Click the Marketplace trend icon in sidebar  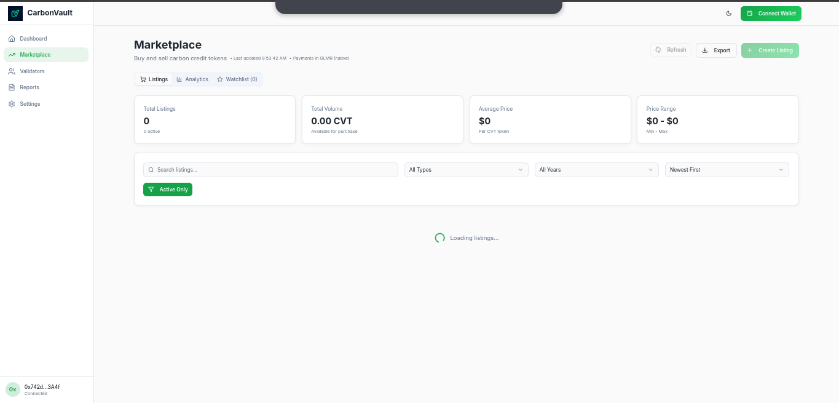click(x=12, y=55)
